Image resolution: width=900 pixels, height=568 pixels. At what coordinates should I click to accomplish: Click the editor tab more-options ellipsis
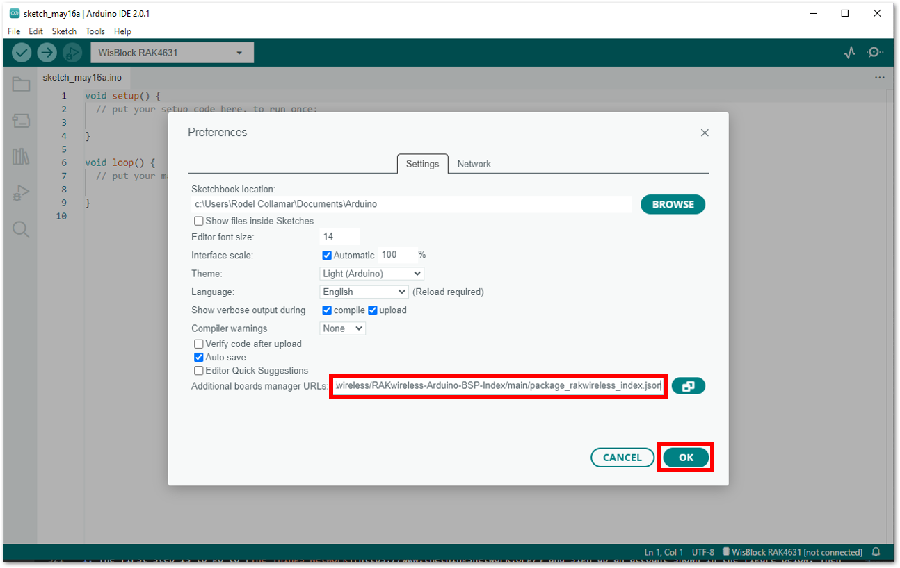coord(880,78)
